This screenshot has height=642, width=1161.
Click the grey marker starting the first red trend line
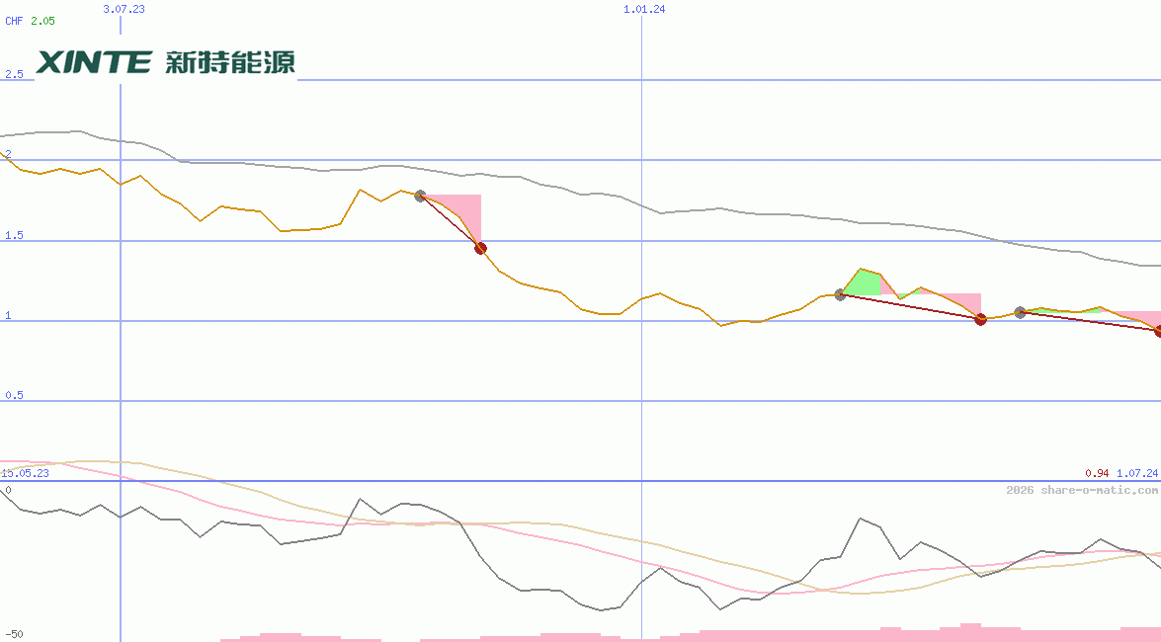point(421,197)
